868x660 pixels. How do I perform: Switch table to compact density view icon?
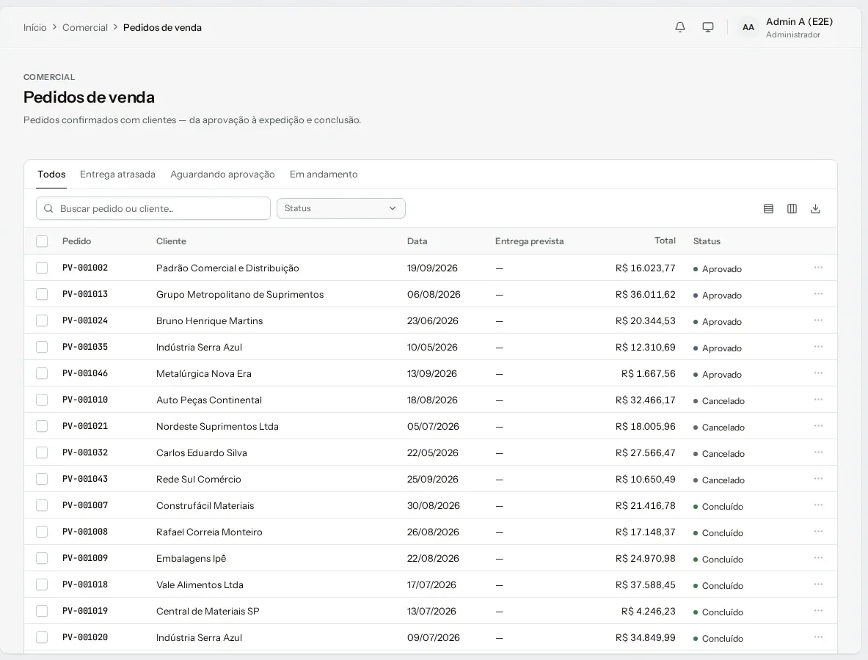(768, 208)
